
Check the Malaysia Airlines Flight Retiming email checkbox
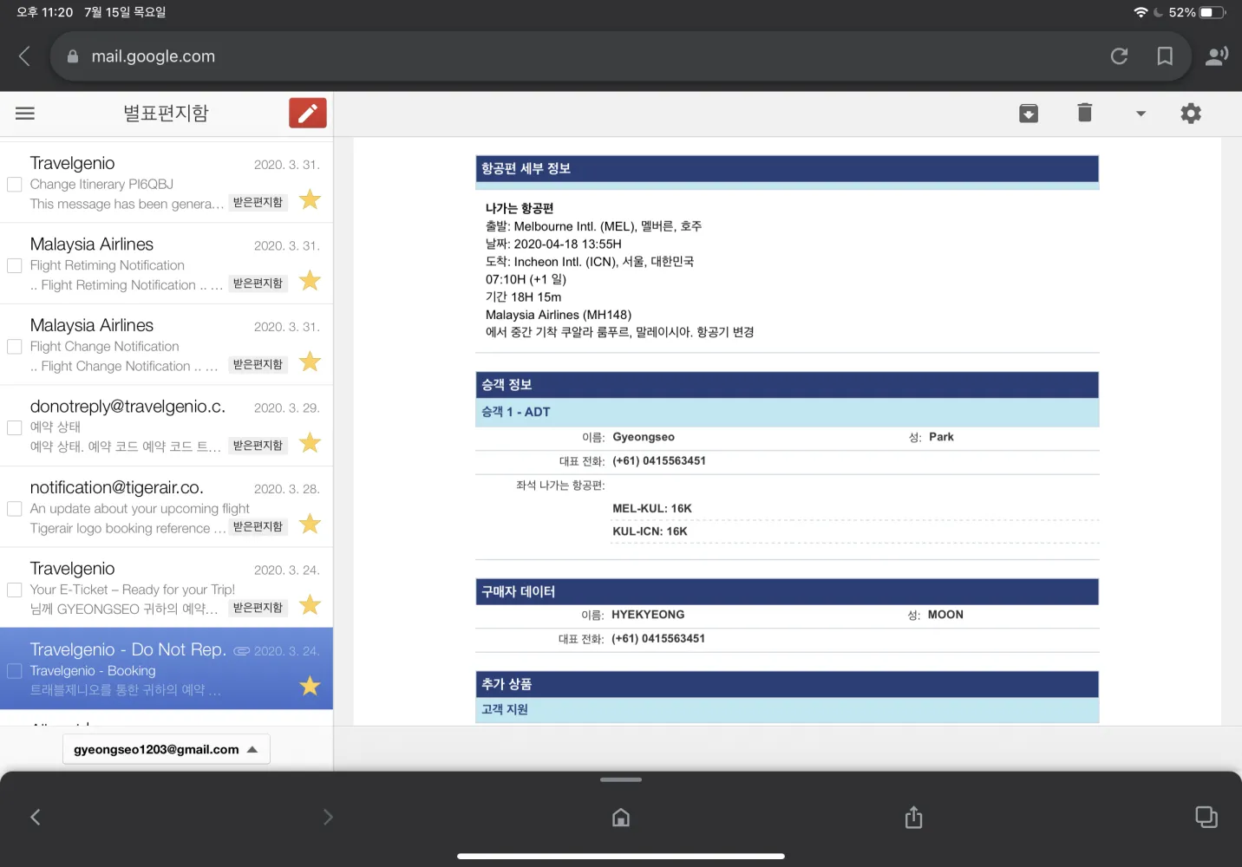click(x=15, y=265)
